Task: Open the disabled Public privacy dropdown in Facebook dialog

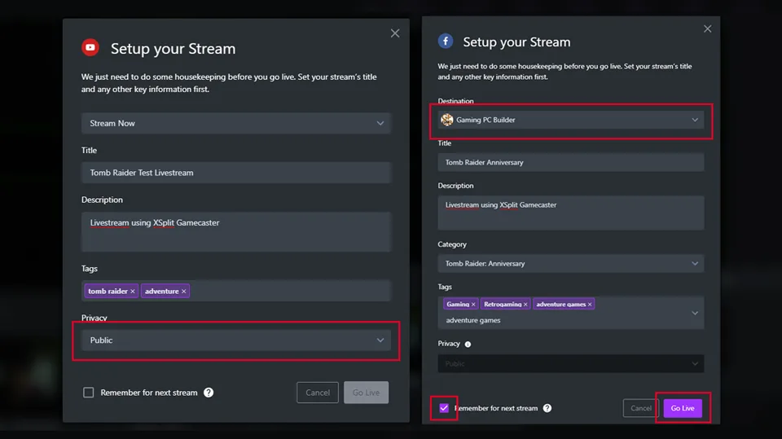Action: tap(571, 364)
